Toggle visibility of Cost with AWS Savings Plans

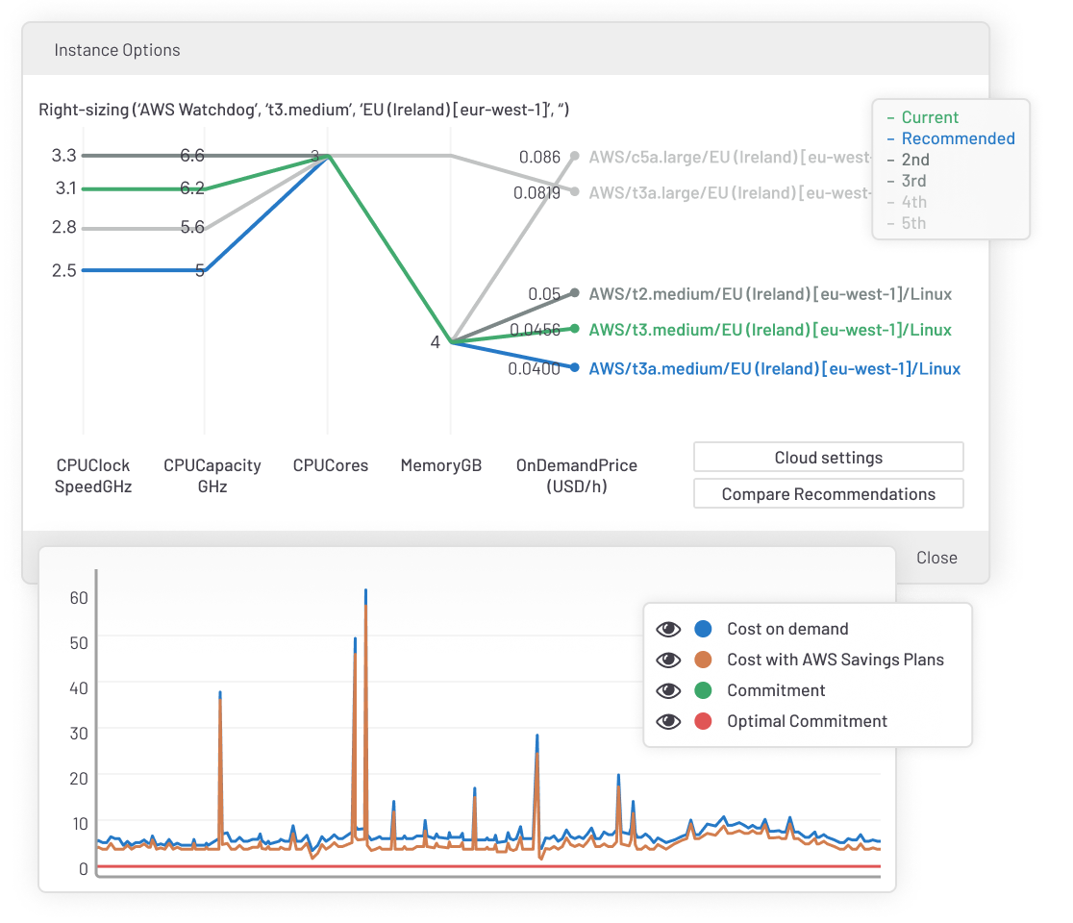point(668,660)
